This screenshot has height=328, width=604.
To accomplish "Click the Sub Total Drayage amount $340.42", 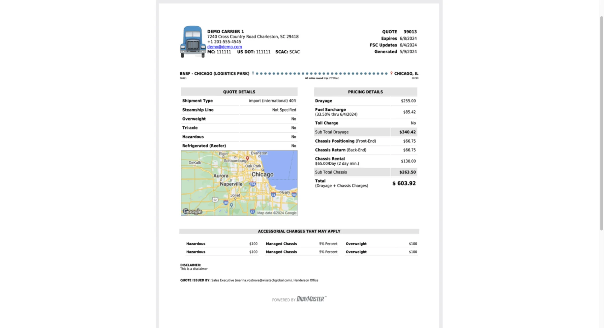I will 408,132.
